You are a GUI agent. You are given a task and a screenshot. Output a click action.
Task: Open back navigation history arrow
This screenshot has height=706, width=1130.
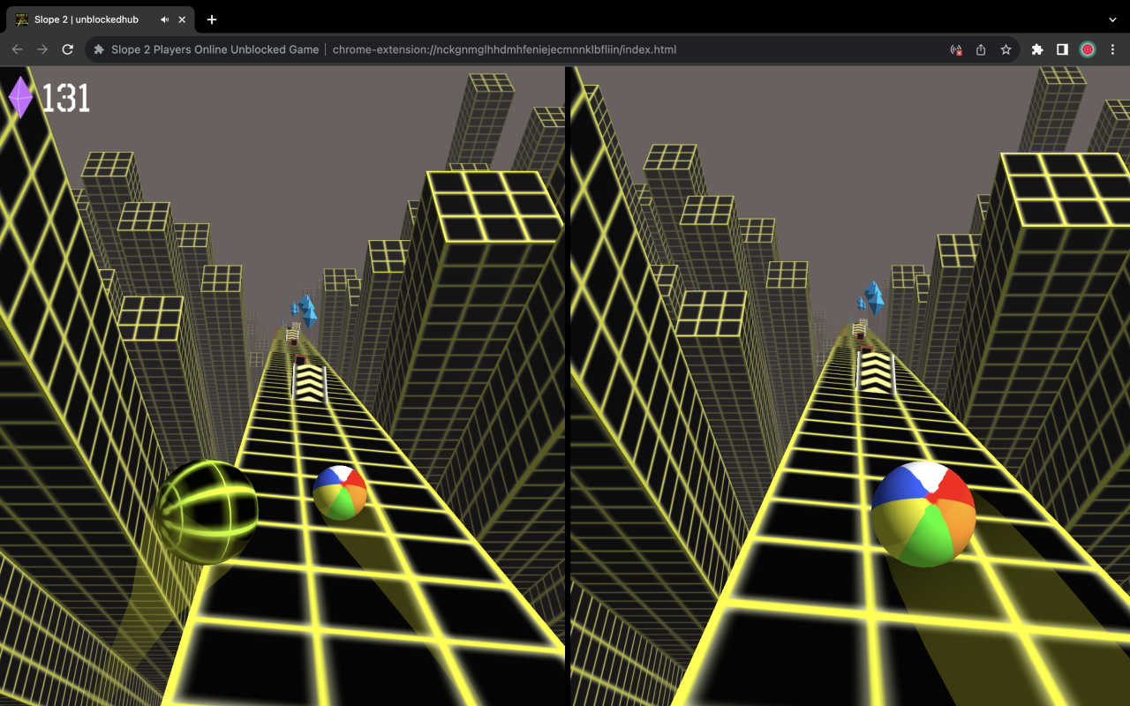(x=18, y=49)
